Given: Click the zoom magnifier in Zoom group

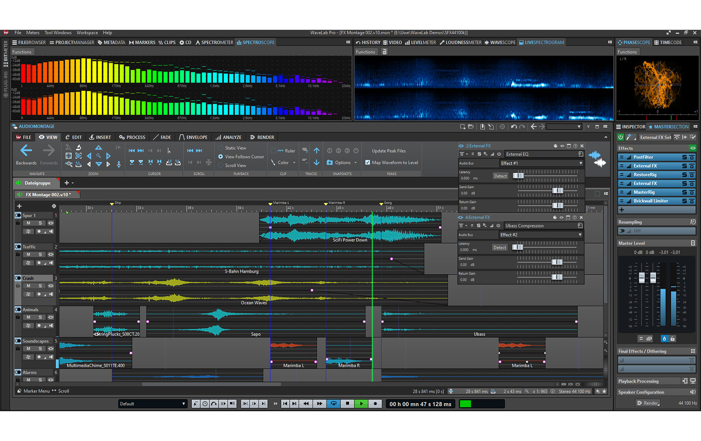Looking at the screenshot, I should point(99,155).
